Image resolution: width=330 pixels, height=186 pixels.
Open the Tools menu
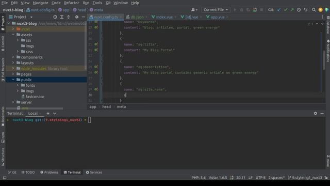[x=97, y=3]
